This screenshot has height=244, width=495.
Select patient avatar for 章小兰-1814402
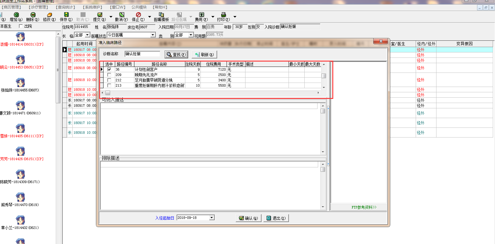20,220
